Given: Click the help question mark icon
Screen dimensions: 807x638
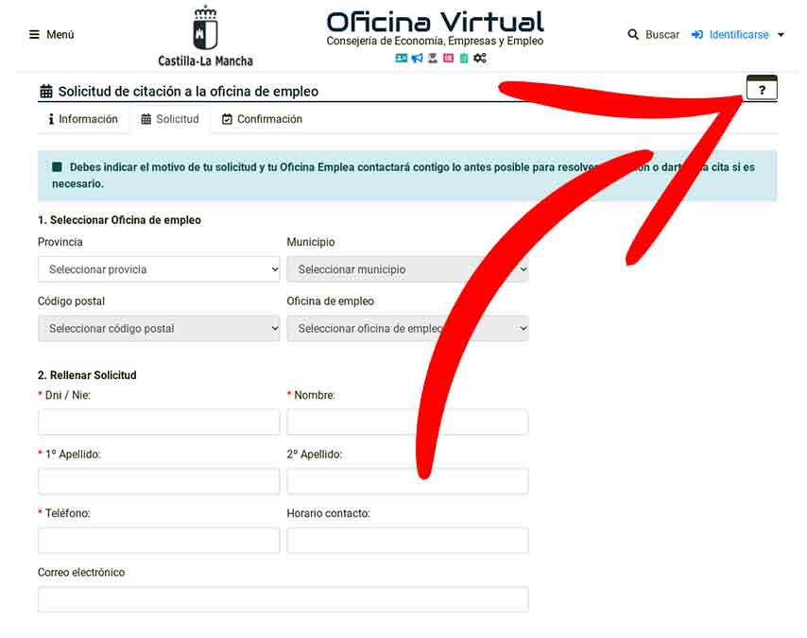Looking at the screenshot, I should point(762,89).
